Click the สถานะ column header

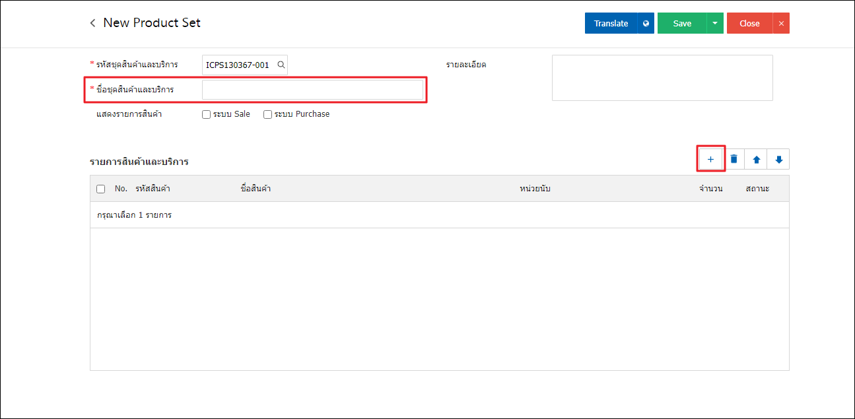[757, 189]
